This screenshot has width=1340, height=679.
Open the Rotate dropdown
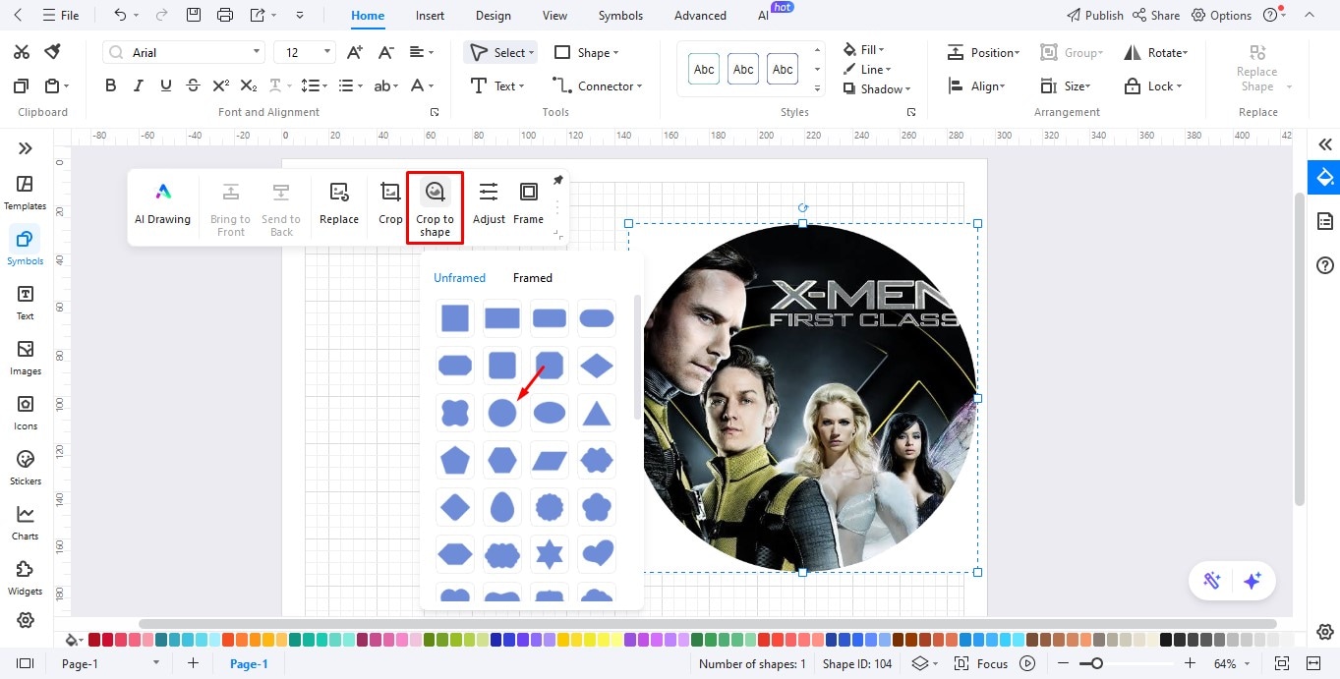coord(1156,52)
